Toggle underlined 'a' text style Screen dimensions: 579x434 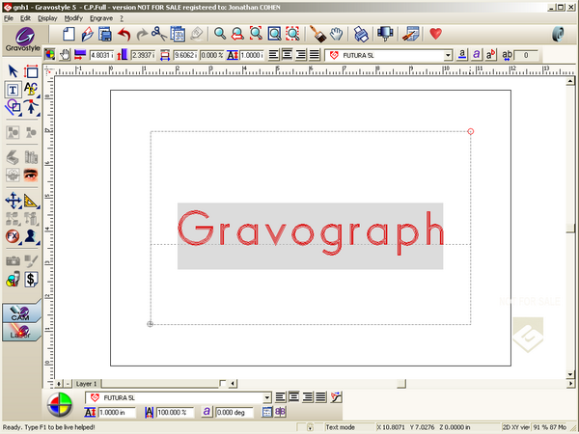[x=462, y=55]
